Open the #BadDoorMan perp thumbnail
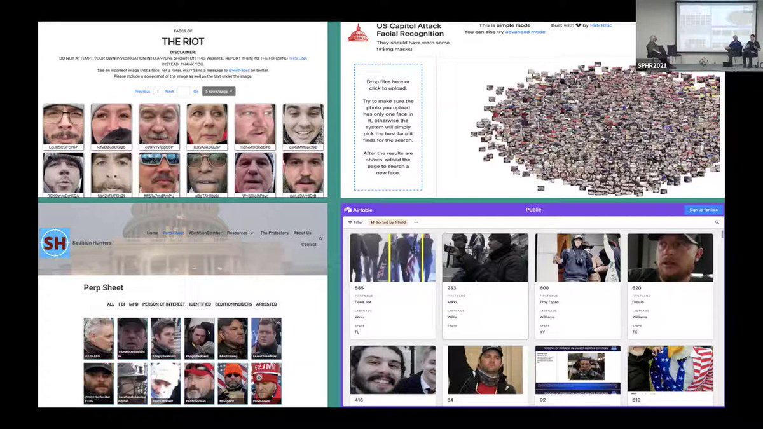763x429 pixels. [x=199, y=383]
